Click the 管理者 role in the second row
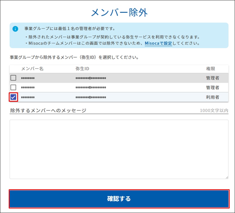The image size is (235, 213). click(212, 88)
